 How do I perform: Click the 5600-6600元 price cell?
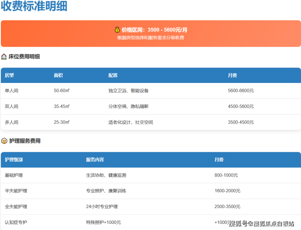coord(240,91)
